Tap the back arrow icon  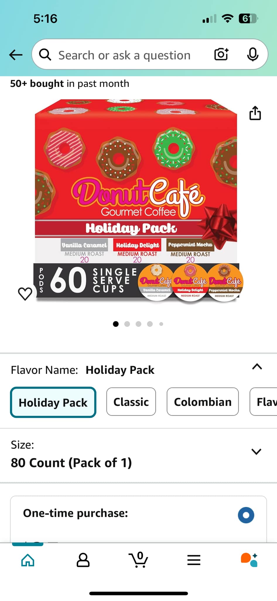tap(16, 55)
